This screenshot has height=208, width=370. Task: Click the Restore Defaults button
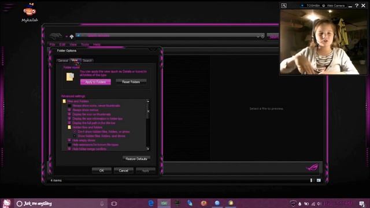click(136, 159)
